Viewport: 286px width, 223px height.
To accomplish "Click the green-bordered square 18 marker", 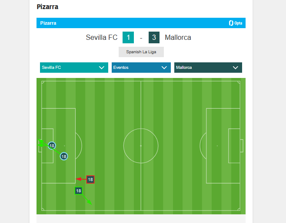I will 79,191.
